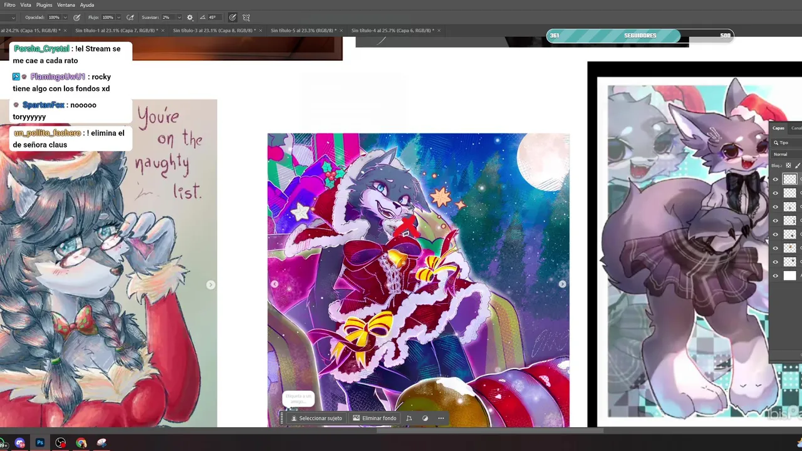This screenshot has height=451, width=802.
Task: Click the brush angle 45° field
Action: 214,18
